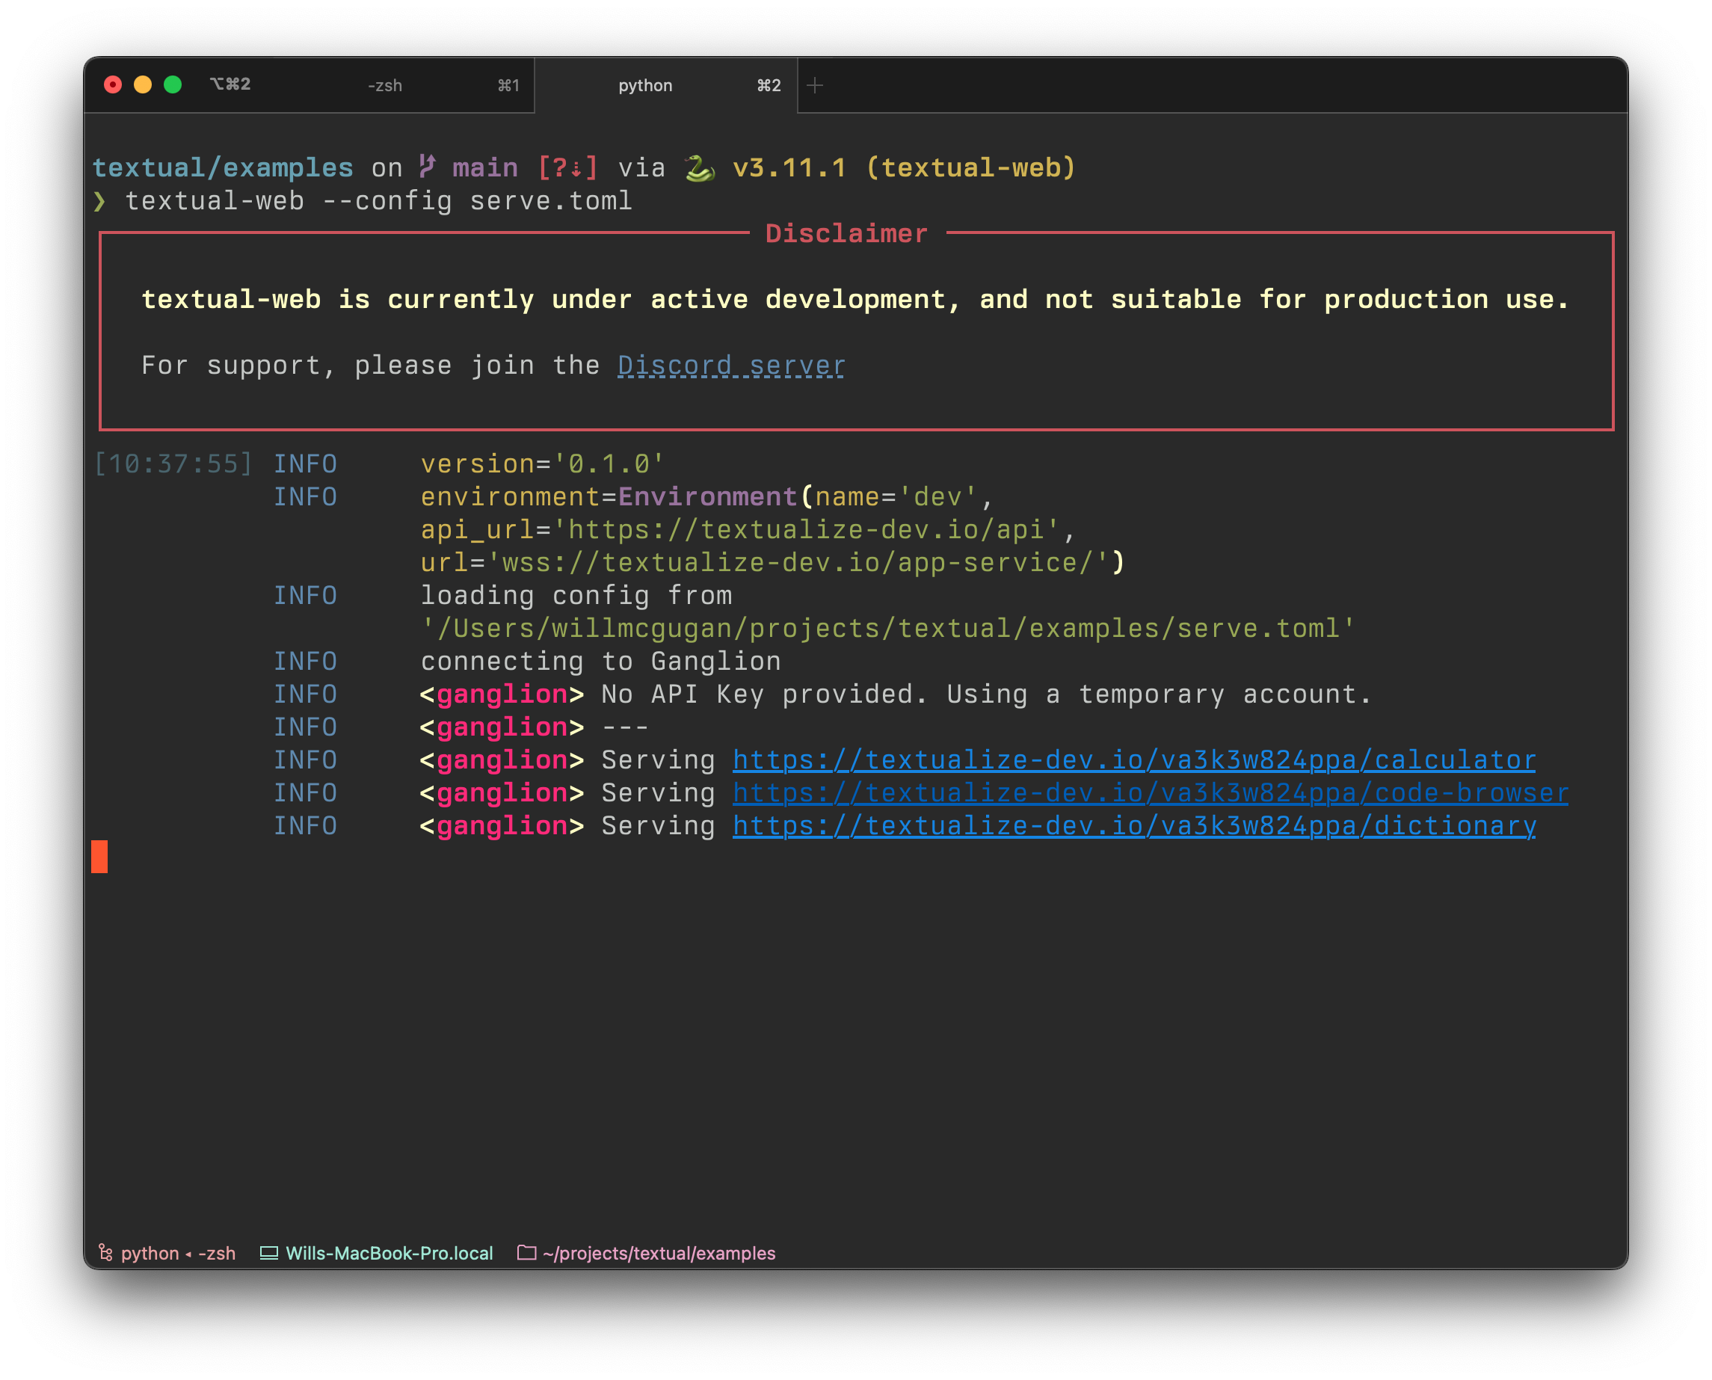Click the '[?⇣]' git status indicator
1712x1380 pixels.
pos(567,167)
